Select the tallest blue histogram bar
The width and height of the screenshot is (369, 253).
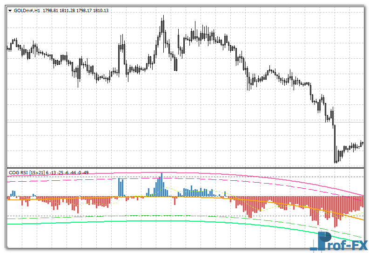161,185
